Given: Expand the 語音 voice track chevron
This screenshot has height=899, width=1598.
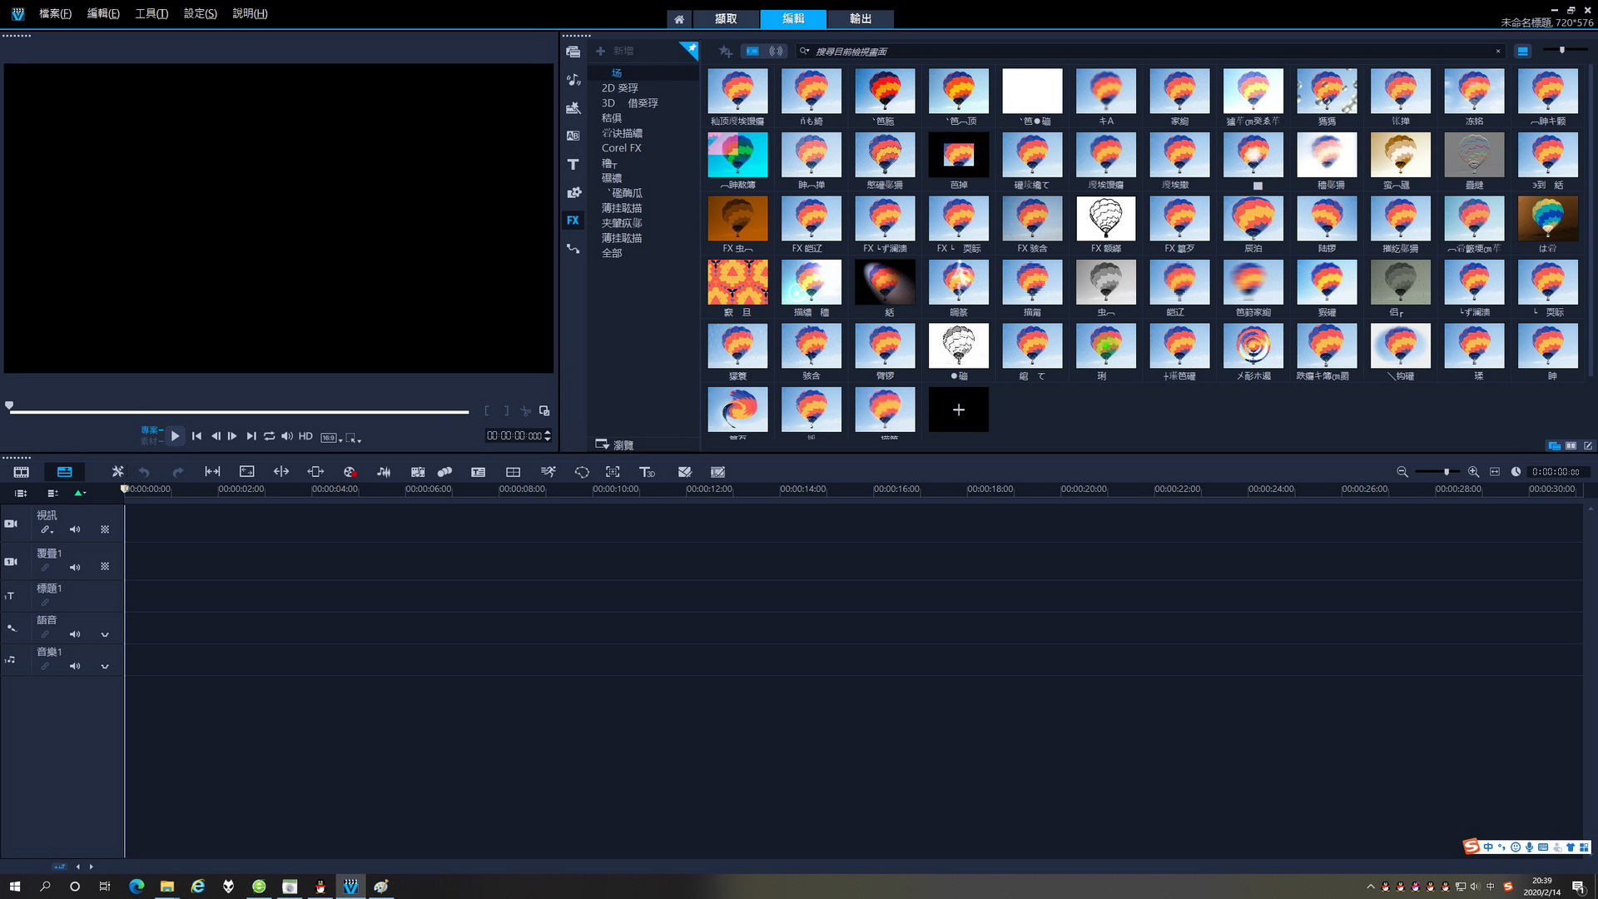Looking at the screenshot, I should click(105, 634).
